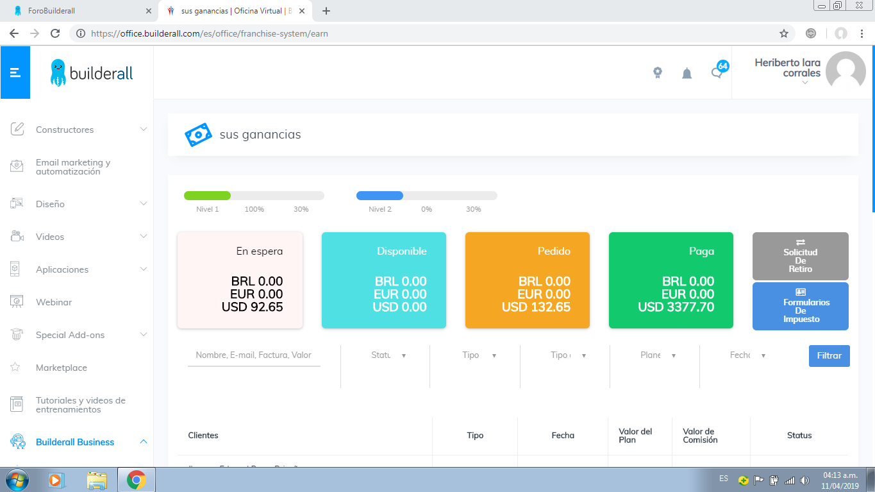View site information icon in address bar

point(81,33)
